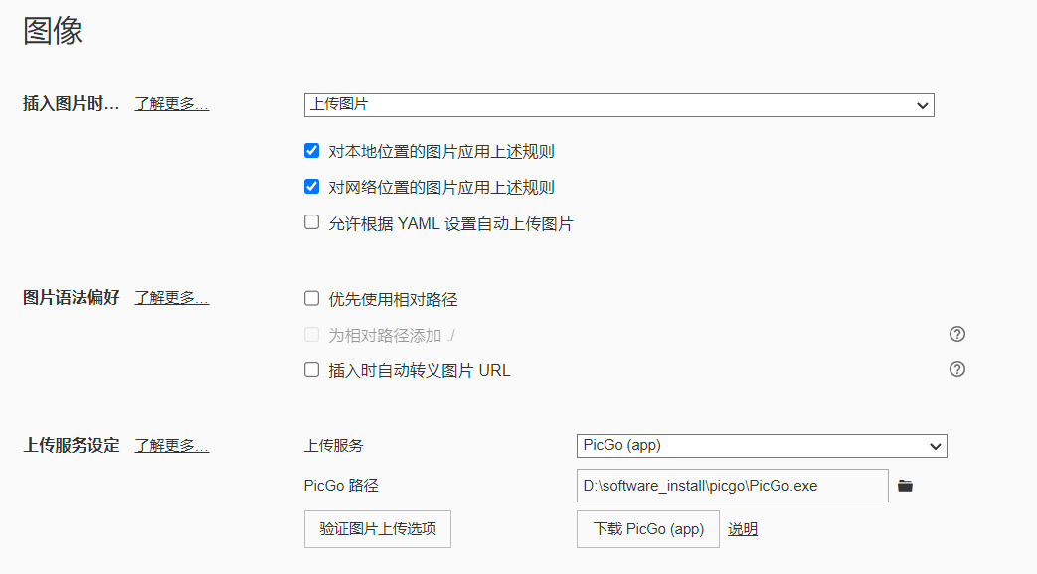Click the help icon beside image URL escaping option
1037x574 pixels.
pyautogui.click(x=956, y=369)
